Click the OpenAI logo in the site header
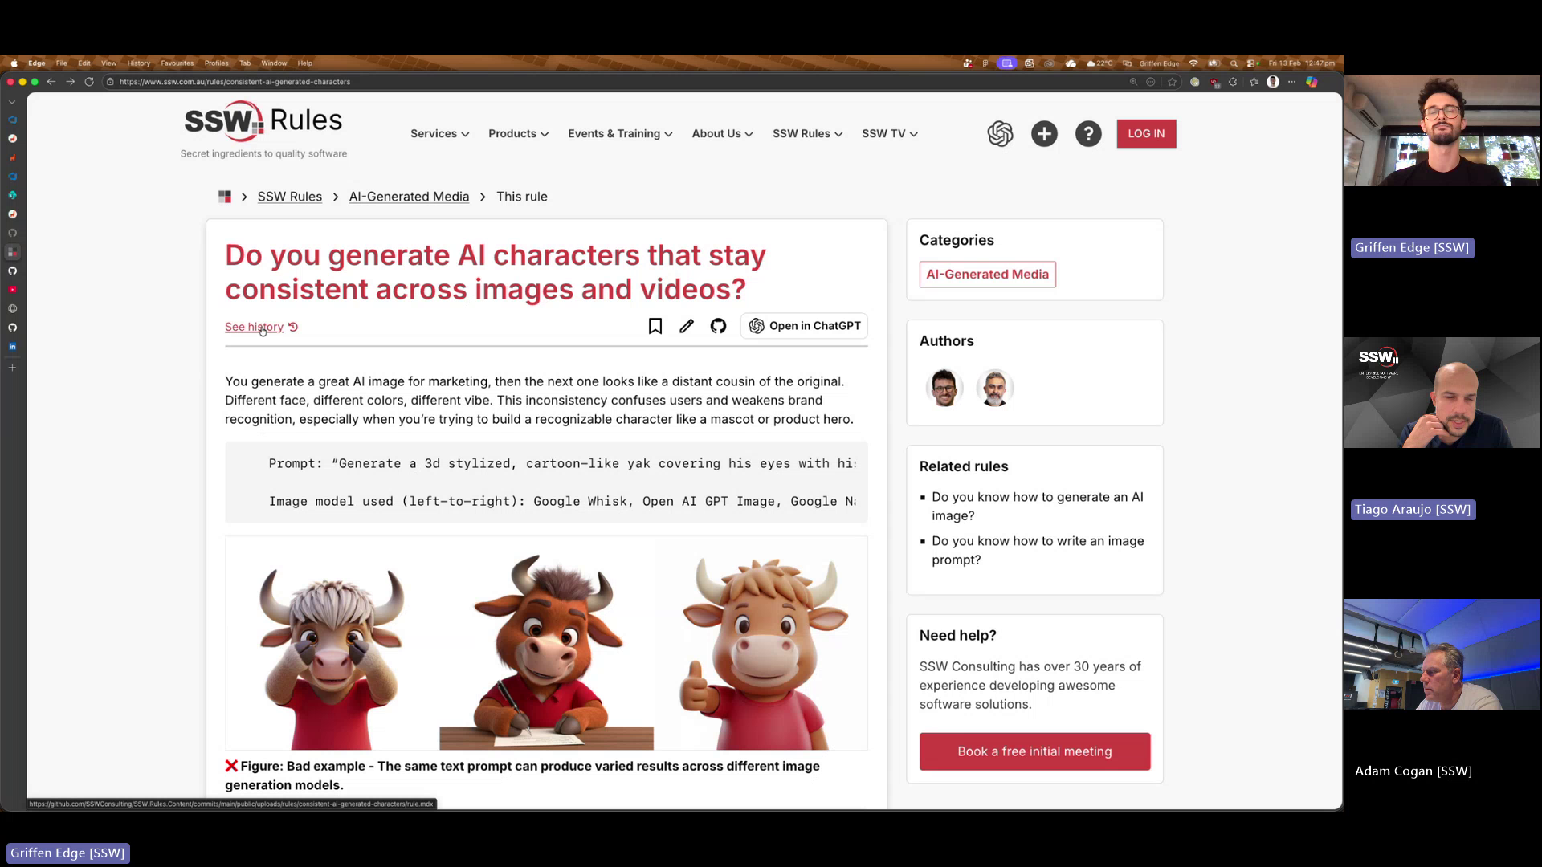 1001,133
